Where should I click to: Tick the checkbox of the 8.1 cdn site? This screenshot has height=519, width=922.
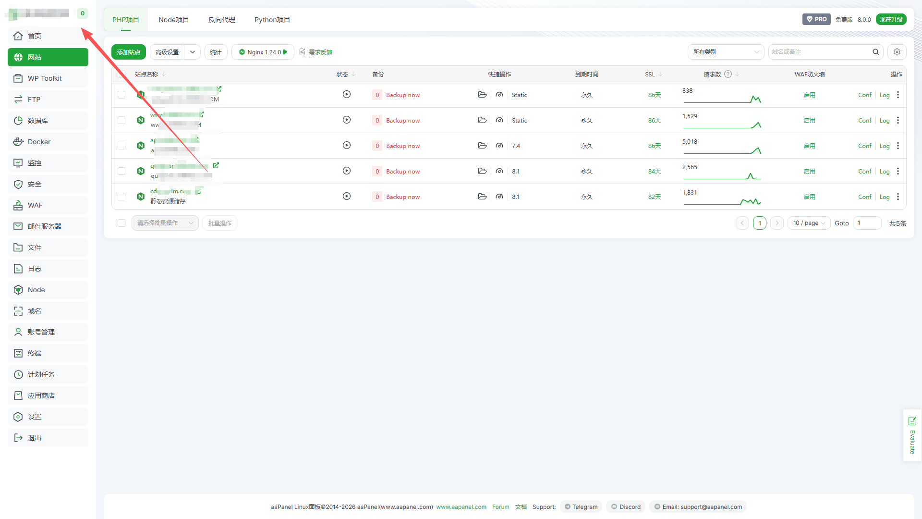[121, 197]
